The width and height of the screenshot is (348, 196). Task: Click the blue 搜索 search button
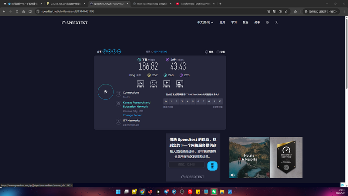point(212,166)
